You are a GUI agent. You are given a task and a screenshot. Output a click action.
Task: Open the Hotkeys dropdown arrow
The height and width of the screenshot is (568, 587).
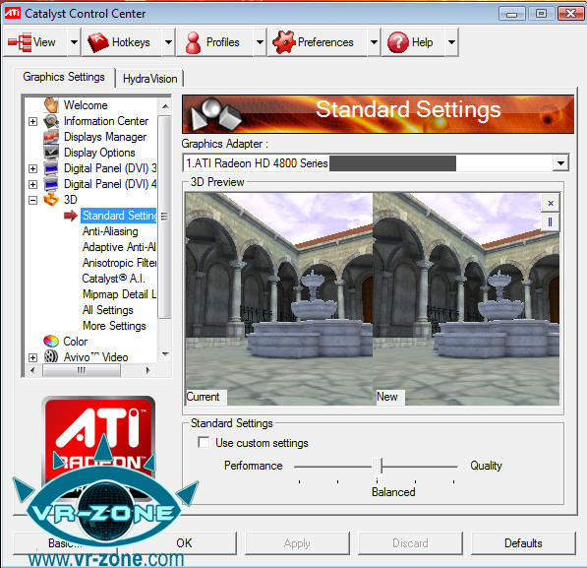click(168, 42)
